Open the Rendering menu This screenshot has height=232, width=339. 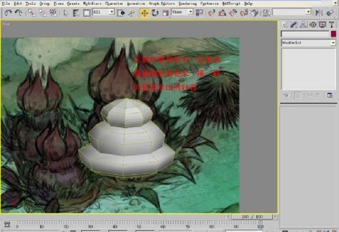[x=188, y=4]
